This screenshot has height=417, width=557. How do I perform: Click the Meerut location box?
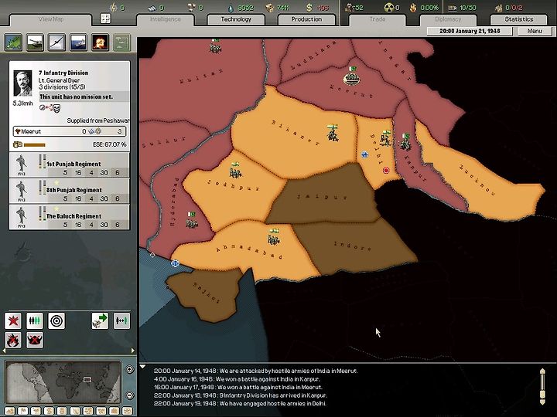coord(70,131)
